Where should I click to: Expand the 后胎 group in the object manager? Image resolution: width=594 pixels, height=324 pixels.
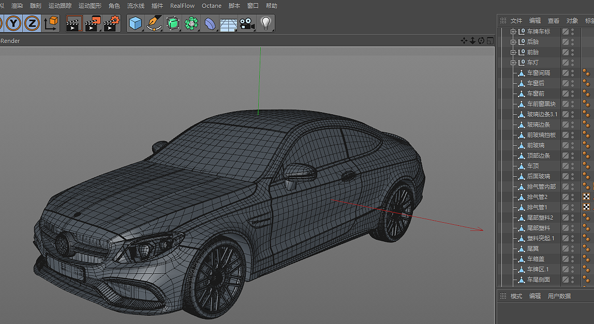coord(513,41)
